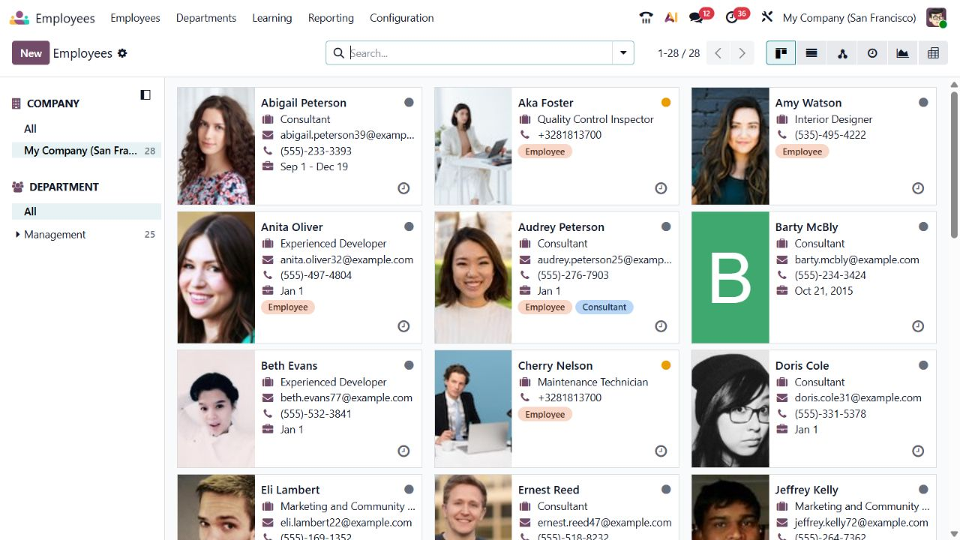Screen dimensions: 960x540
Task: Switch to Graph view
Action: click(903, 53)
